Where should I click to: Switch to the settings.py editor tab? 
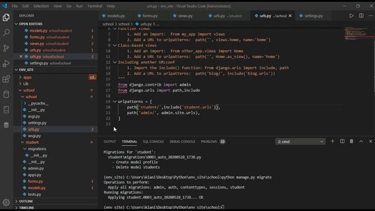pyautogui.click(x=313, y=16)
